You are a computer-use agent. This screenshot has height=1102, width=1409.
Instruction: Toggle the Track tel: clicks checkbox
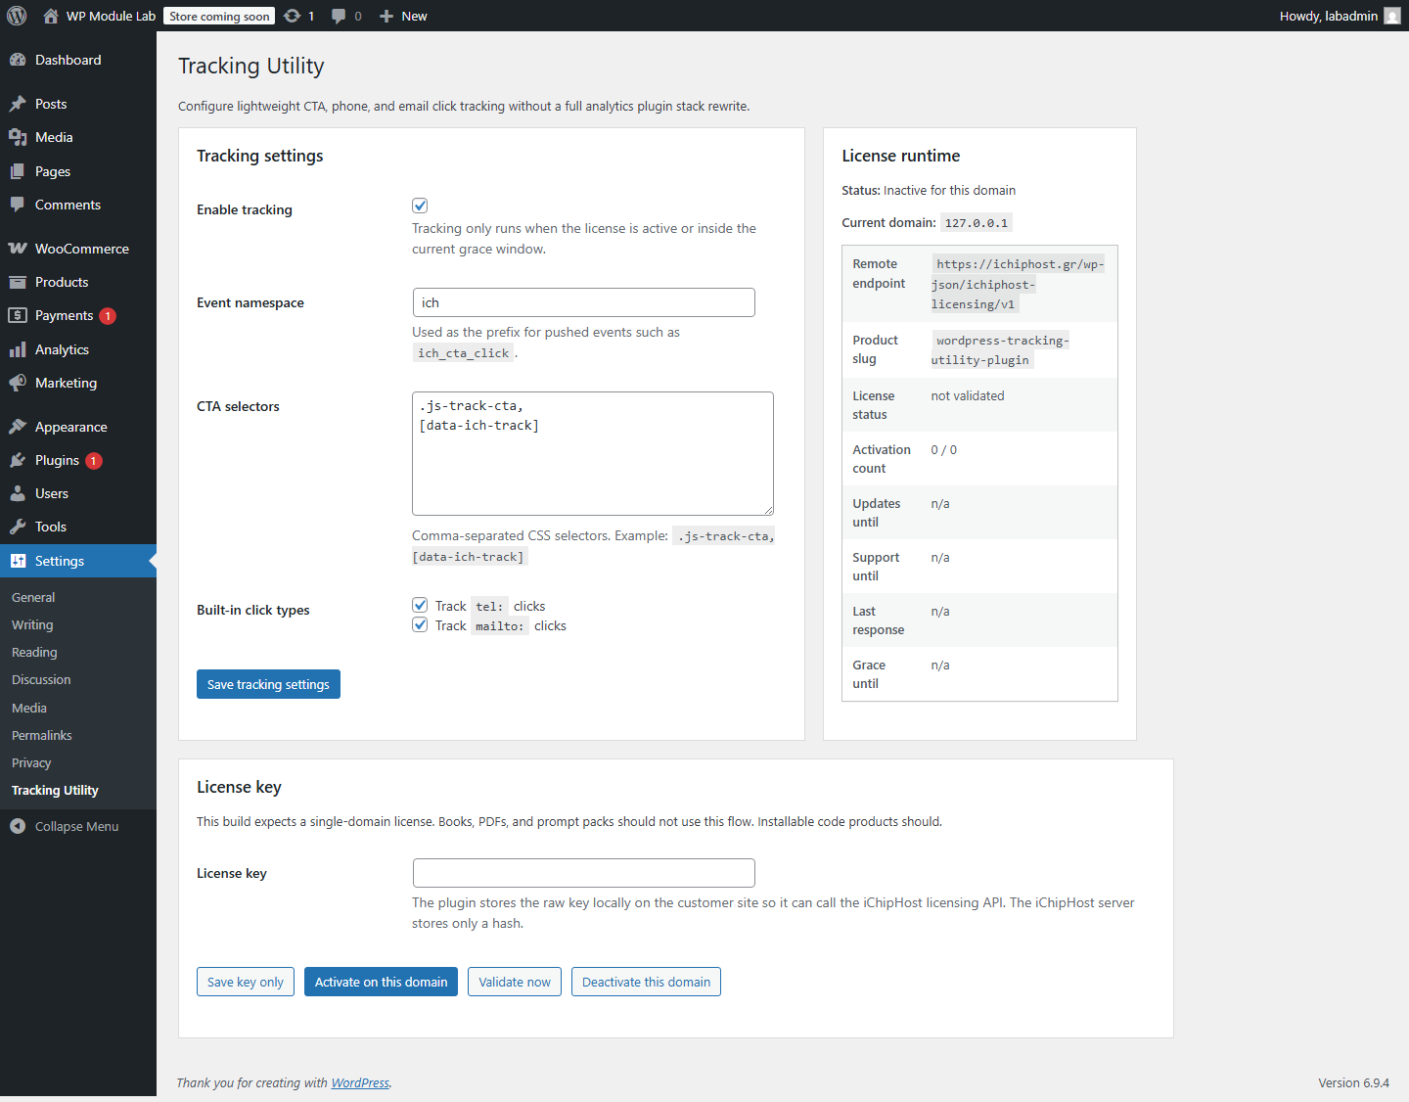(420, 605)
